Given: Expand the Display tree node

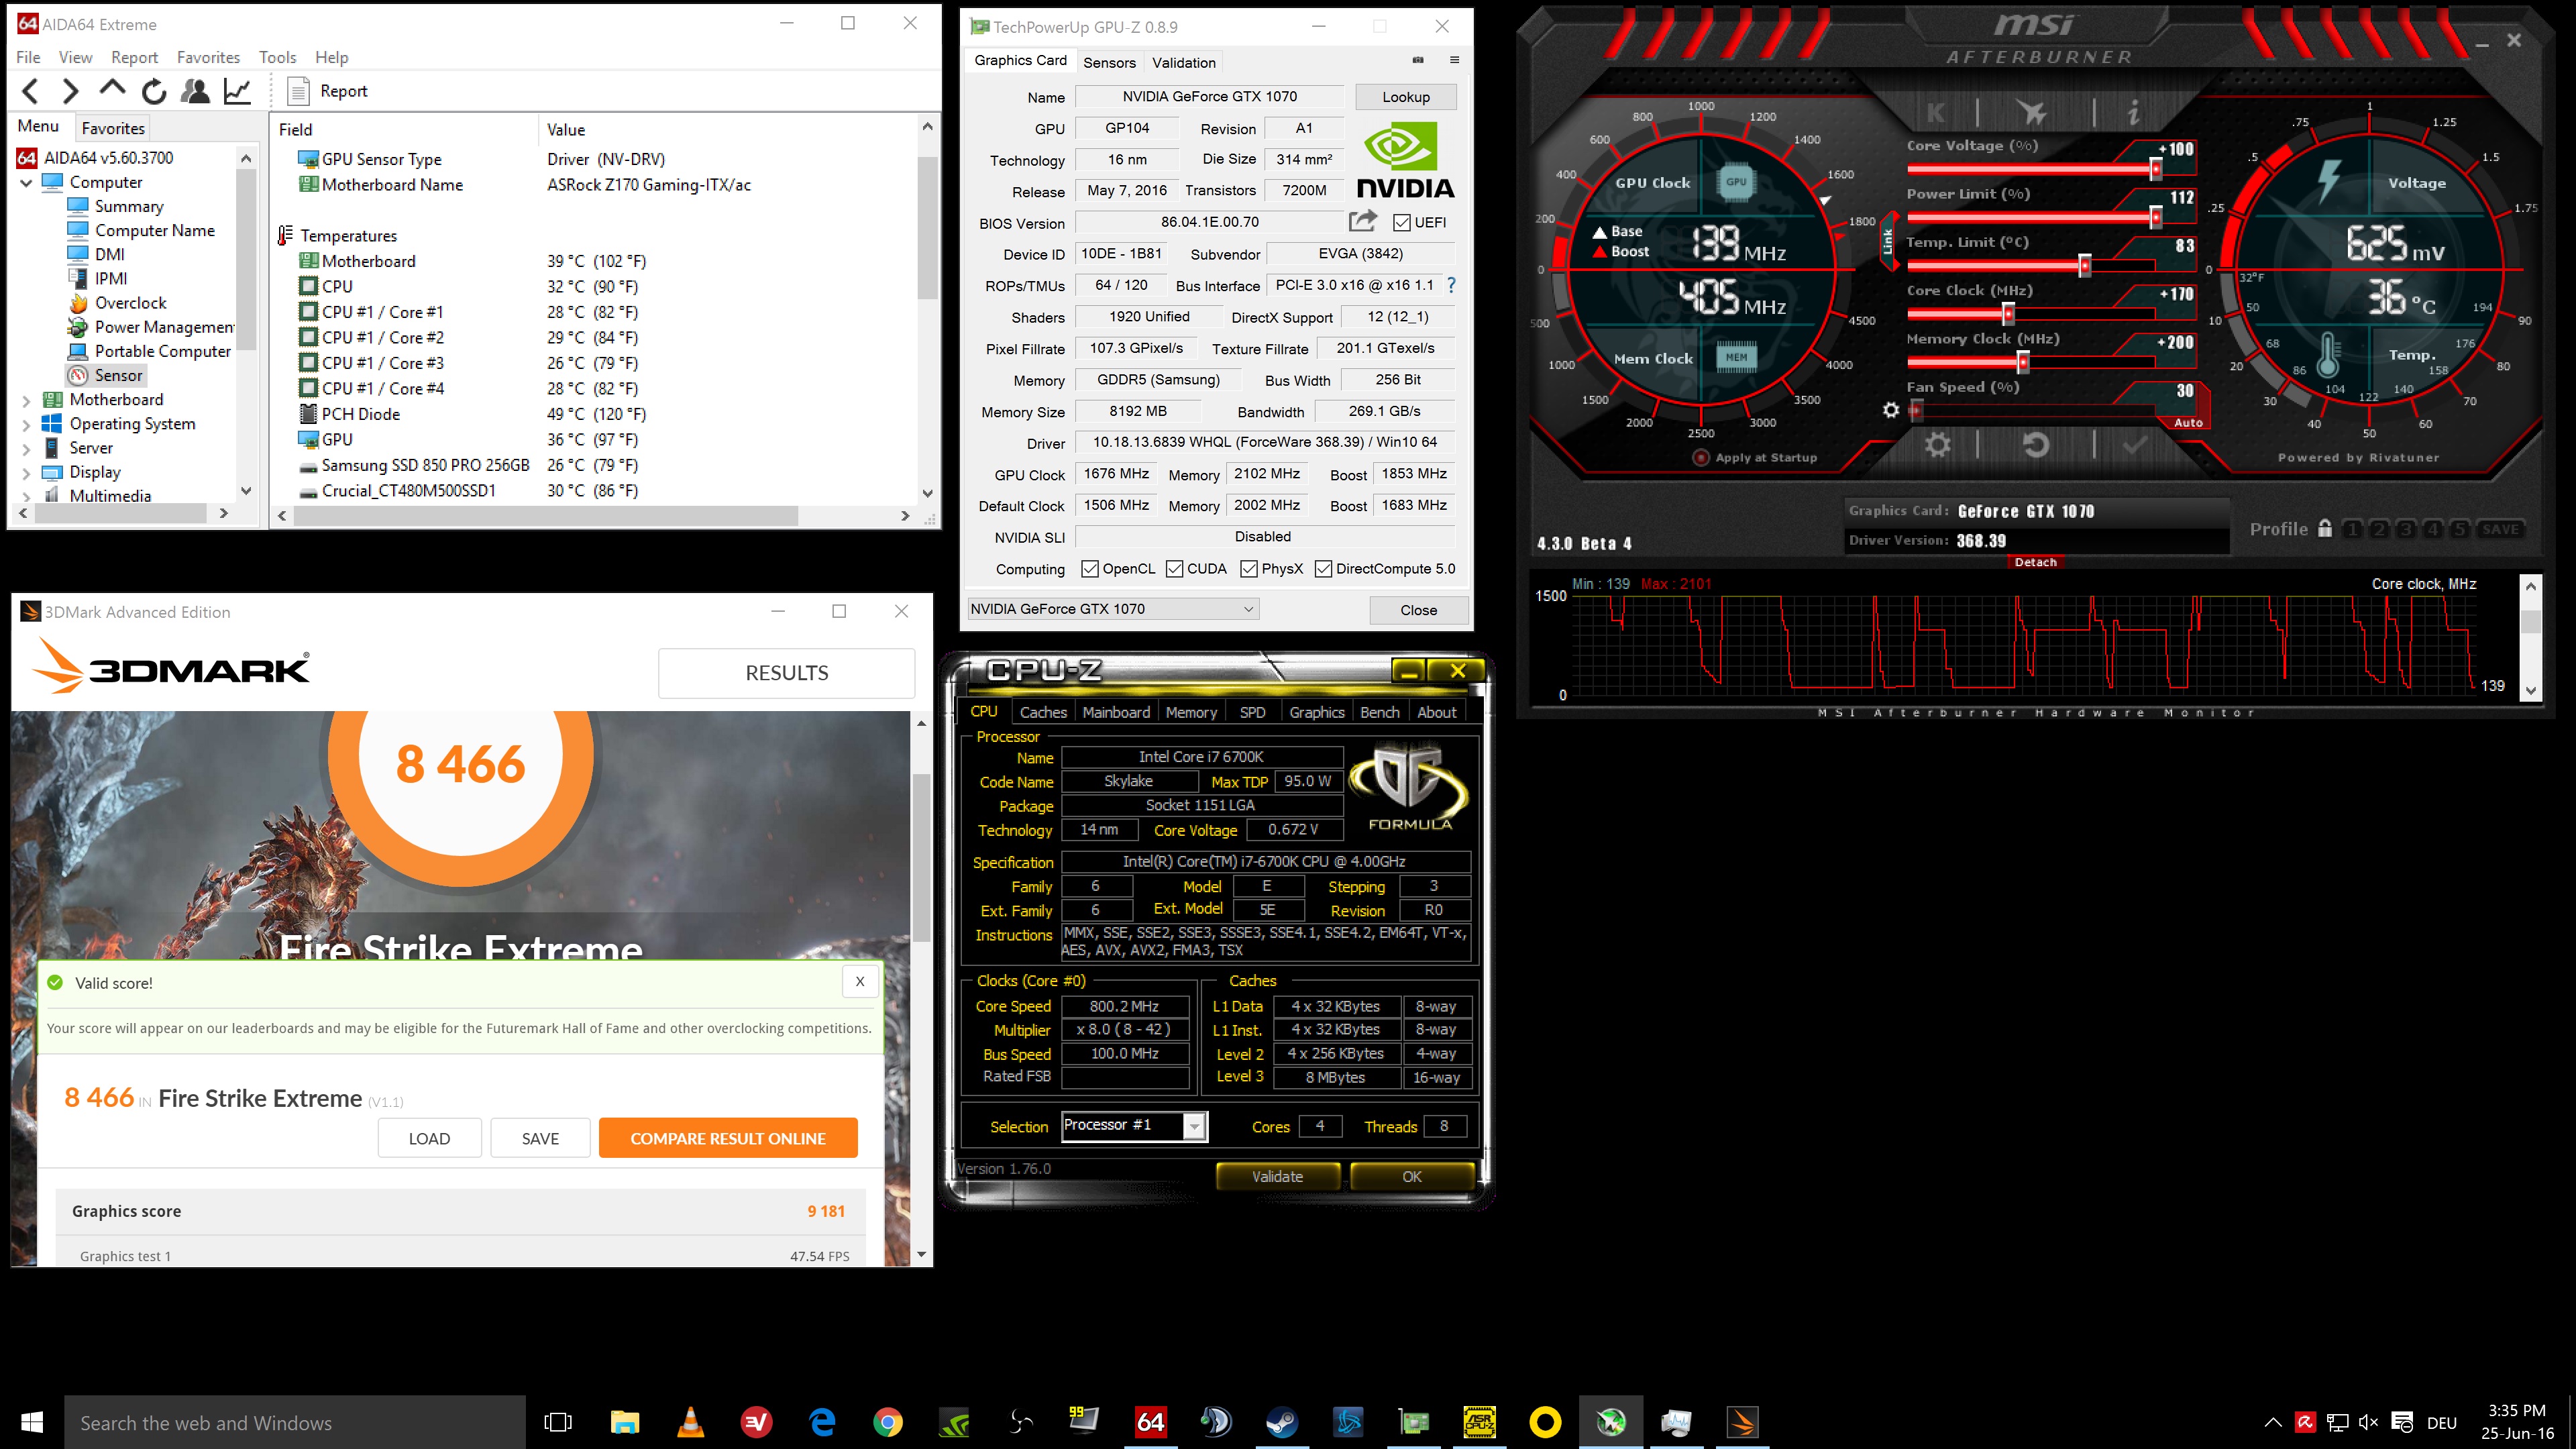Looking at the screenshot, I should coord(26,472).
